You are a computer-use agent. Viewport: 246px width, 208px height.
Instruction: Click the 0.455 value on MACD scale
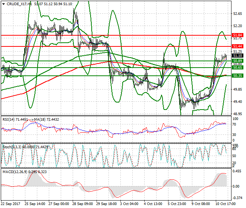coord(237,172)
